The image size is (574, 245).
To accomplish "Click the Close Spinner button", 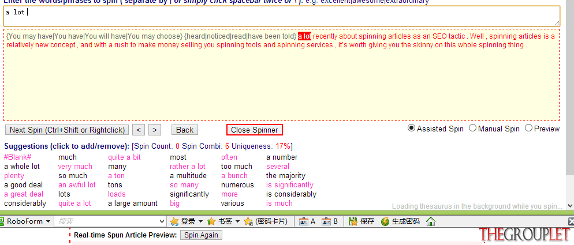I will click(255, 130).
